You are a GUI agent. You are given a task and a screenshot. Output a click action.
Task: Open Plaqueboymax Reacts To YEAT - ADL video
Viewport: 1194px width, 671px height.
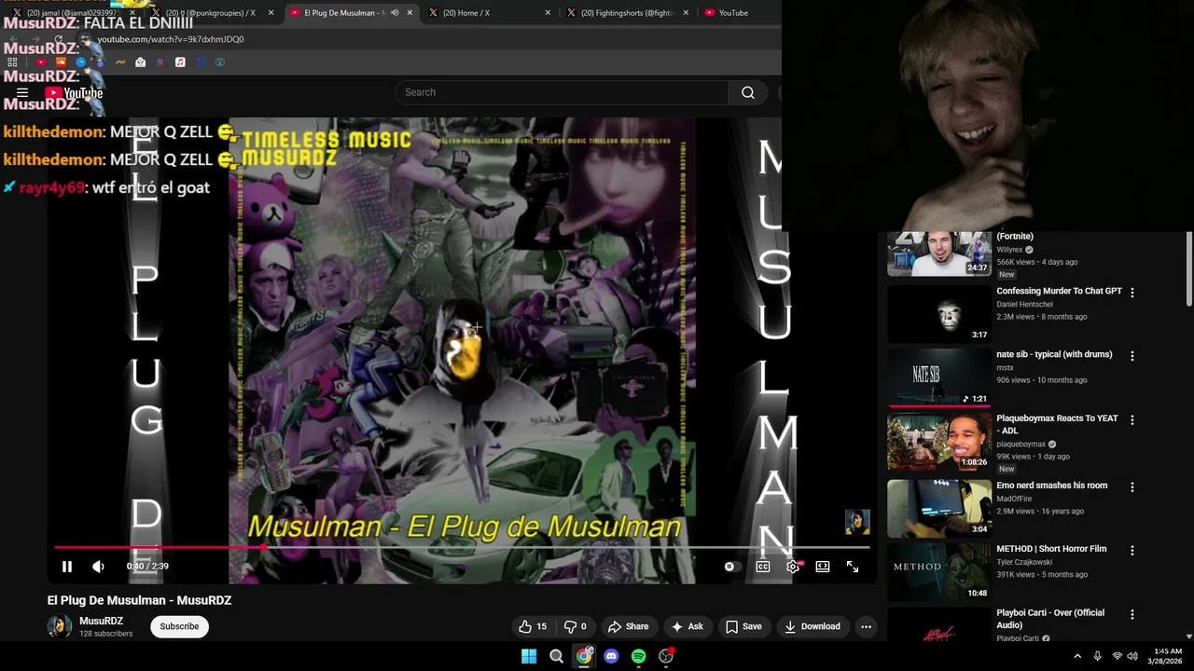point(1057,424)
